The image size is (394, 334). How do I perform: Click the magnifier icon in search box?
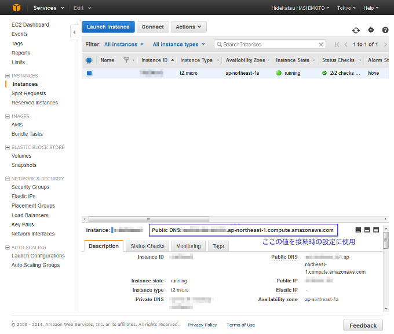[x=220, y=44]
